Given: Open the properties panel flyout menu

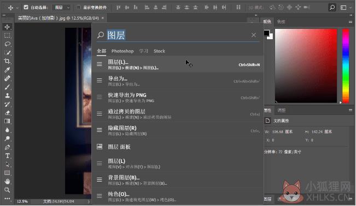Looking at the screenshot, I should tap(350, 110).
